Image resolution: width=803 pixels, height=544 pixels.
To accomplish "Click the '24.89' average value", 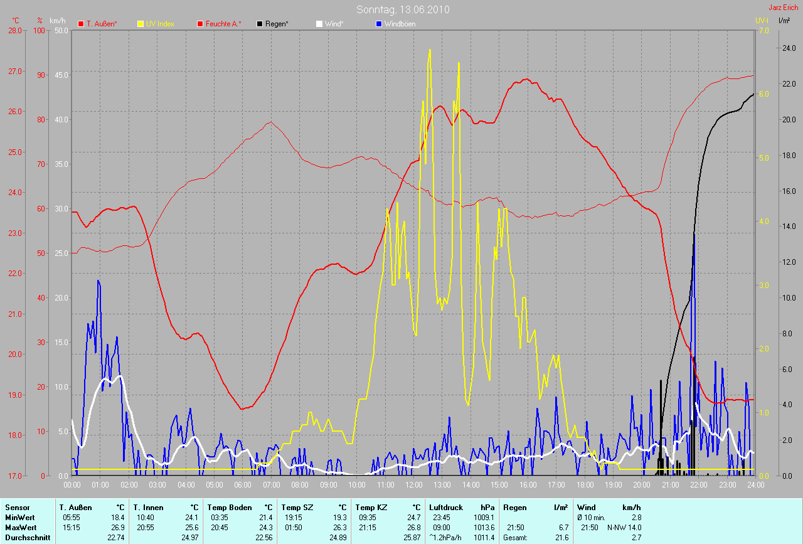I will coord(338,538).
